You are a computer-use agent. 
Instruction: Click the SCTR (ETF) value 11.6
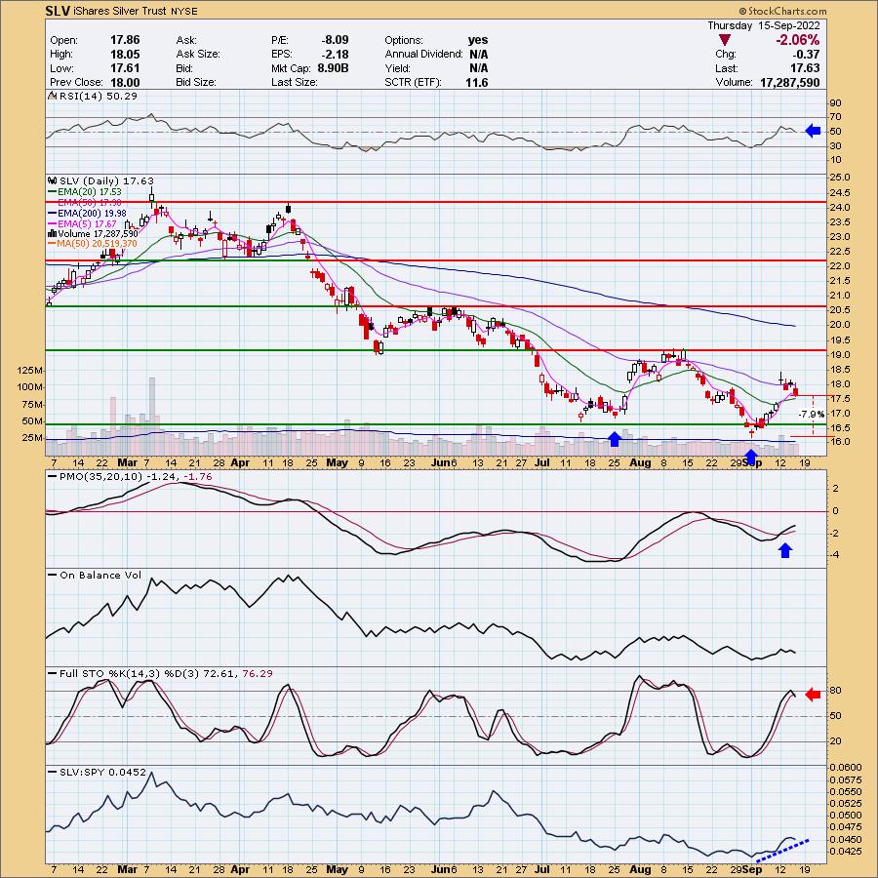tap(476, 82)
